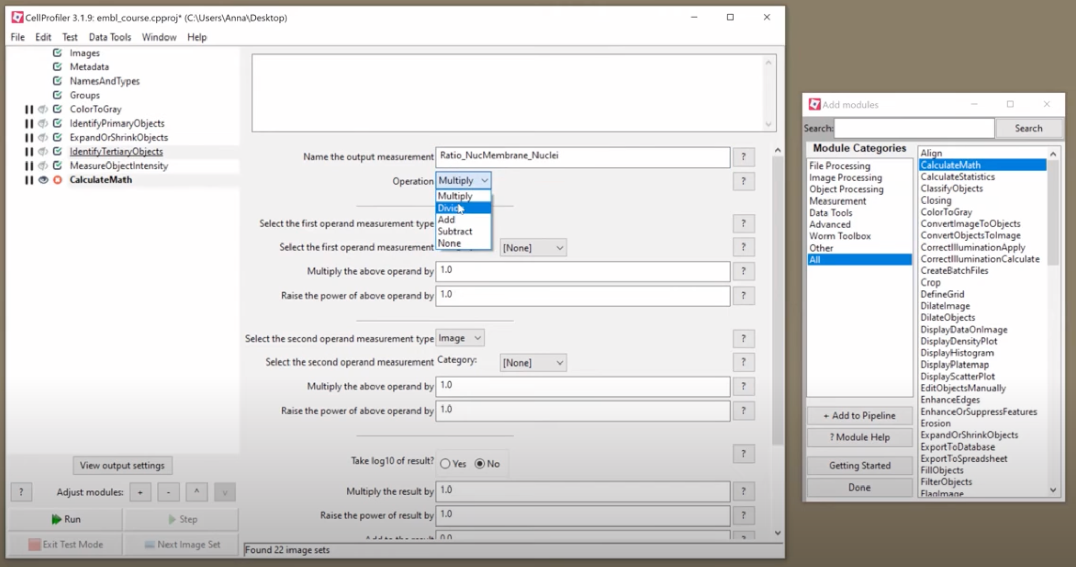The height and width of the screenshot is (567, 1076).
Task: Open the Help menu
Action: pyautogui.click(x=197, y=37)
